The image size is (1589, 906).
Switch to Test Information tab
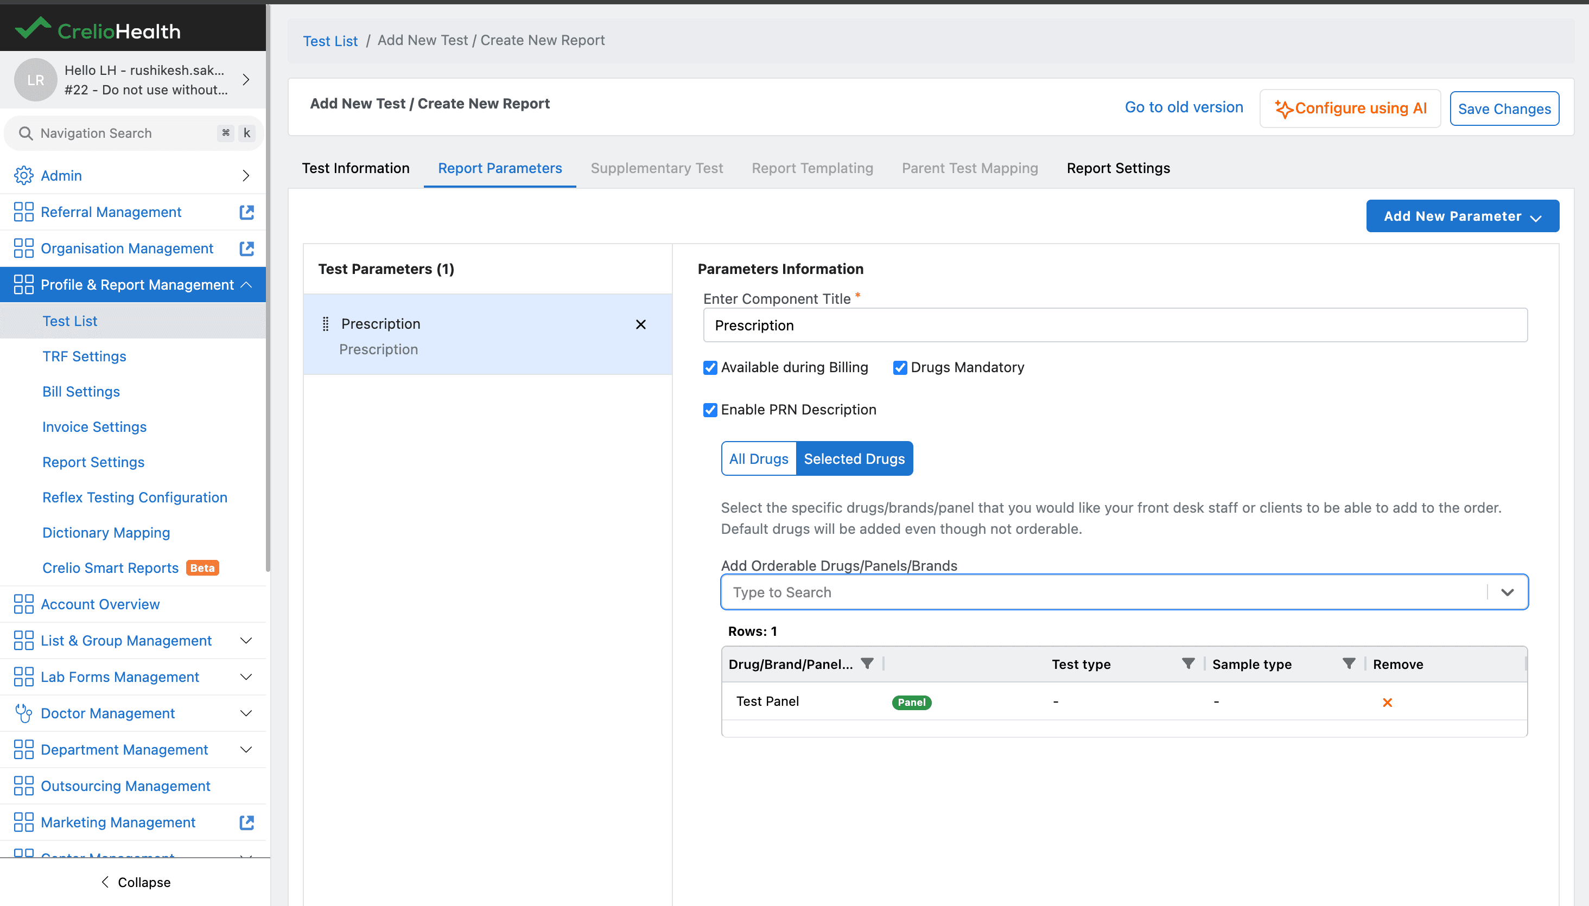pos(356,168)
